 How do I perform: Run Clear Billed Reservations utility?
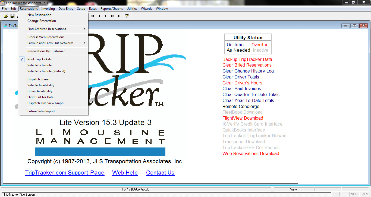(x=247, y=65)
